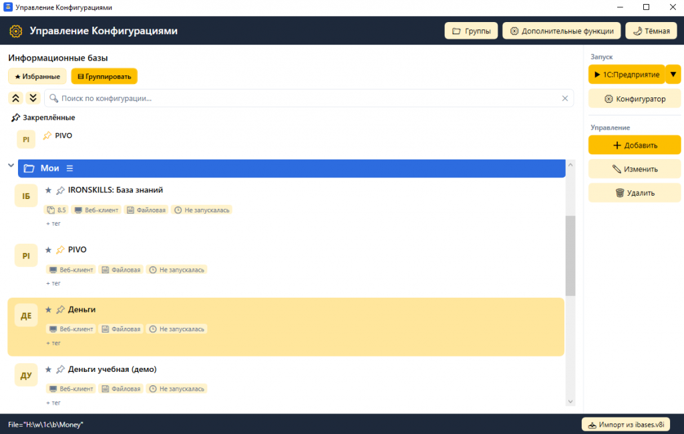The height and width of the screenshot is (434, 684).
Task: Toggle the Группировать view
Action: click(x=104, y=76)
